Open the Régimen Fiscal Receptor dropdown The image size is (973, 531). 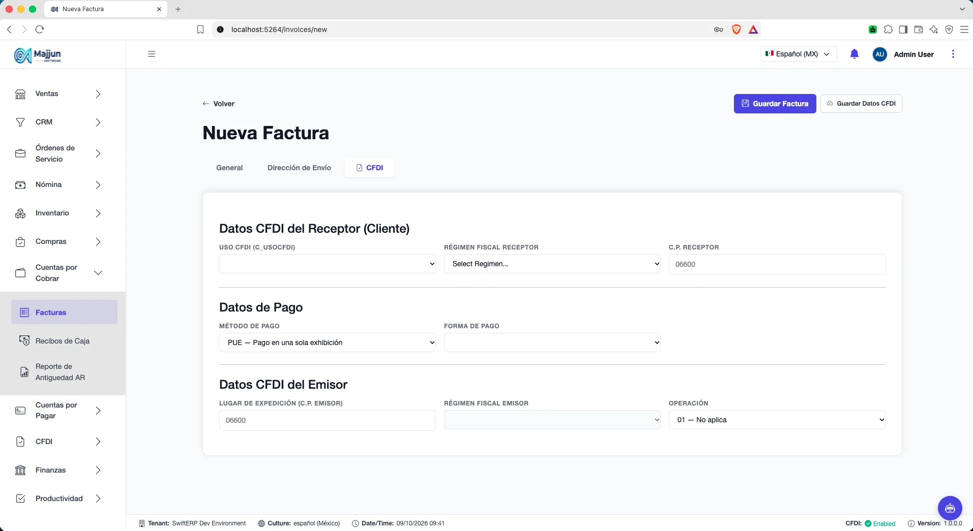(x=552, y=264)
